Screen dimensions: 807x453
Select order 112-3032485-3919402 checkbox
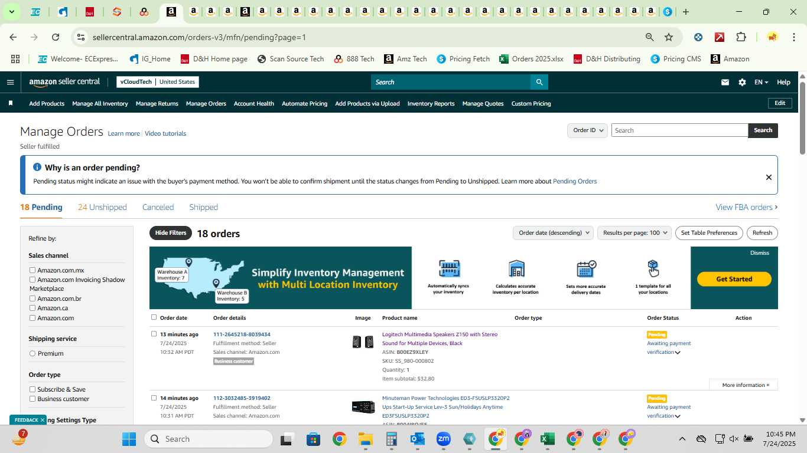[154, 398]
